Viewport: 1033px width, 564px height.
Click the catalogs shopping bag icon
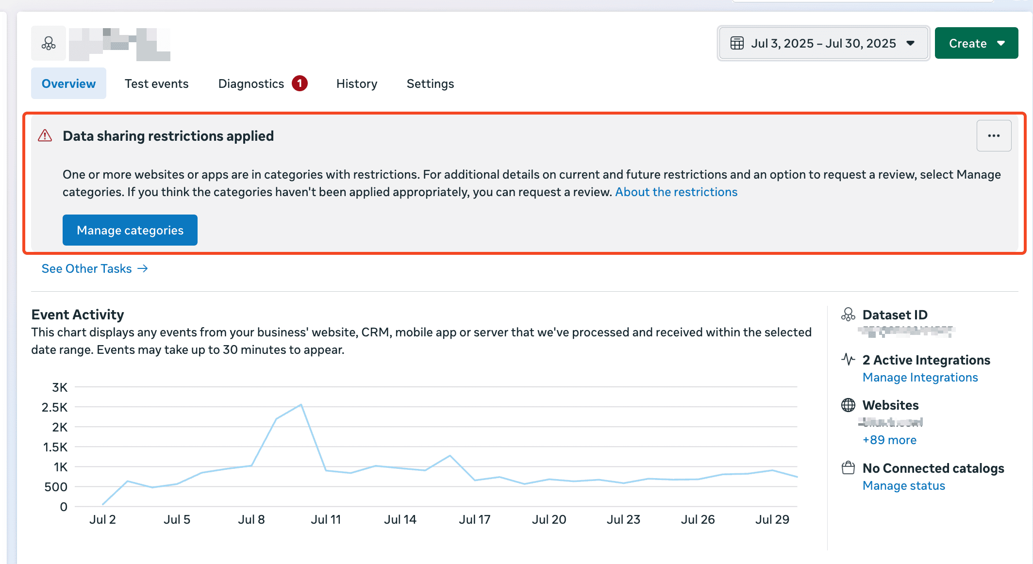tap(848, 468)
